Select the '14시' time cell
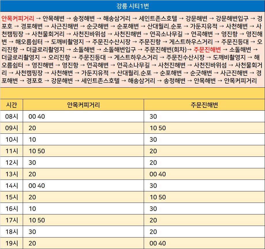 click(x=12, y=186)
